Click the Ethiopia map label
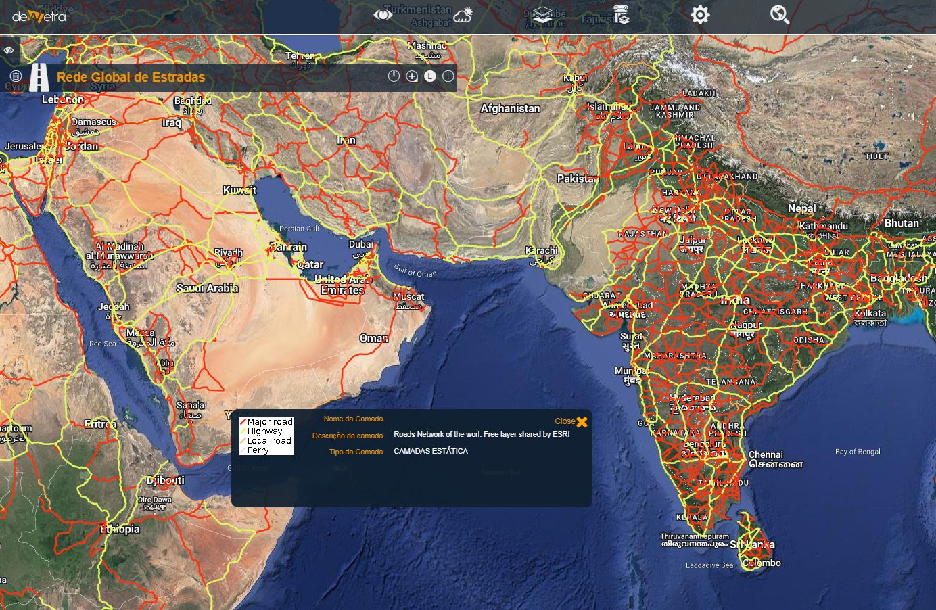This screenshot has height=610, width=936. pyautogui.click(x=120, y=529)
